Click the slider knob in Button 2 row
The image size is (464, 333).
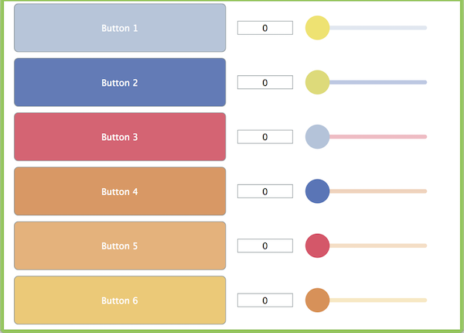(318, 82)
